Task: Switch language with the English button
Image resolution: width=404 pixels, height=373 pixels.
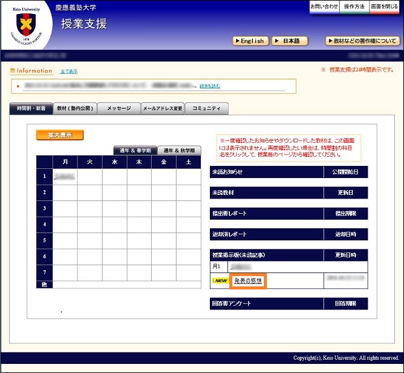Action: pos(249,41)
